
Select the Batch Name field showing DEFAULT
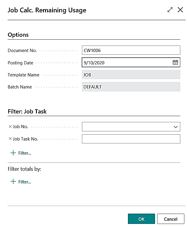pyautogui.click(x=131, y=87)
